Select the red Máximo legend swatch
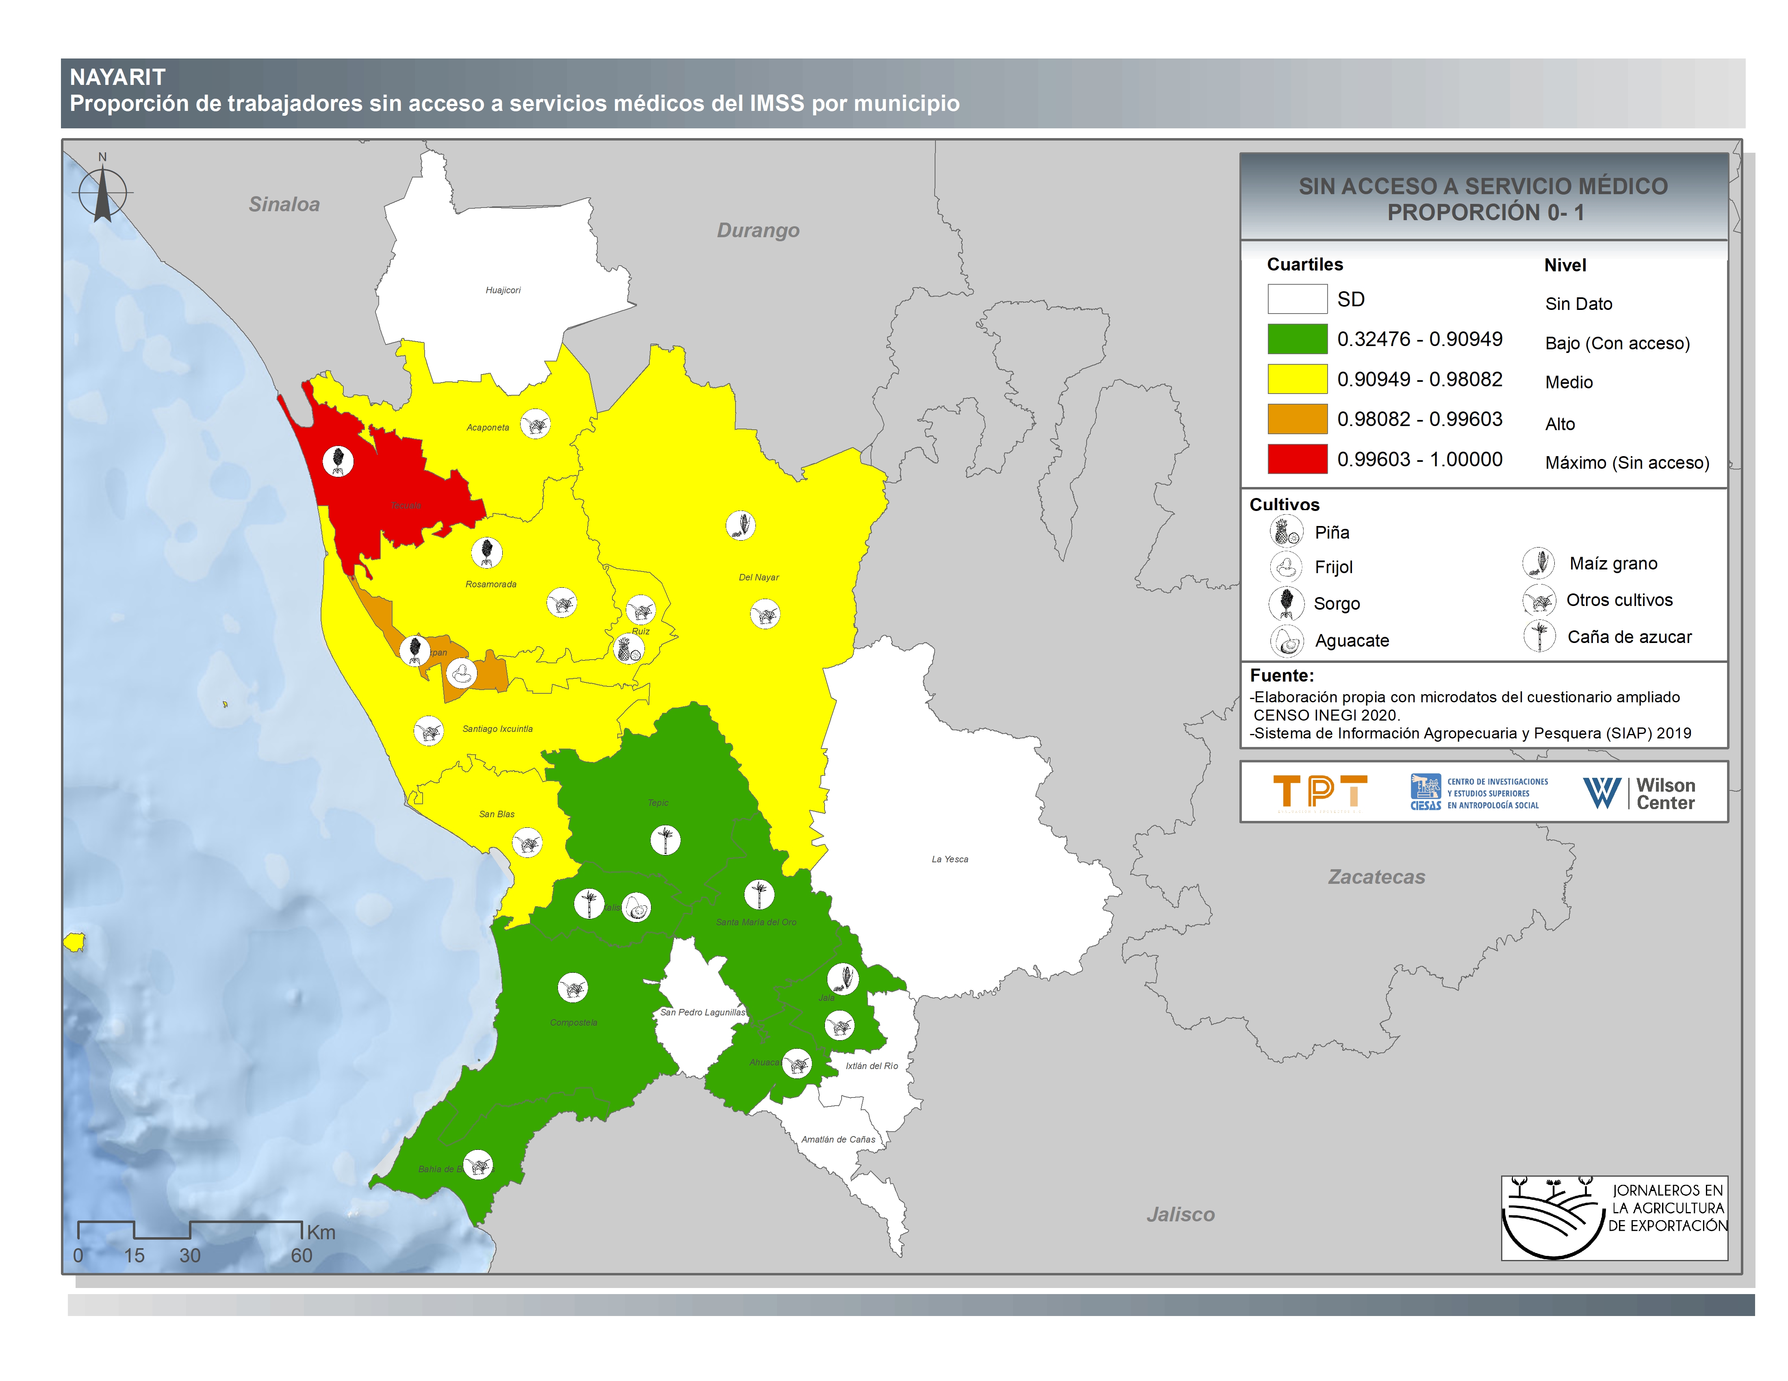 1297,459
